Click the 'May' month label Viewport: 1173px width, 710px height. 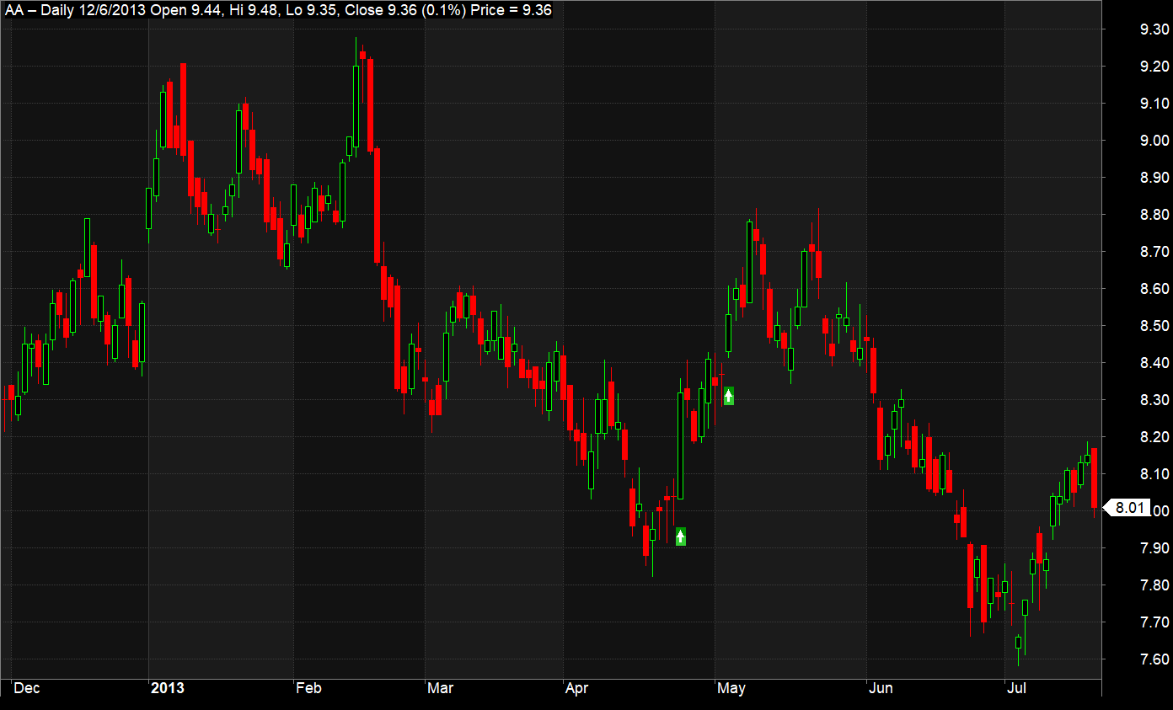731,688
